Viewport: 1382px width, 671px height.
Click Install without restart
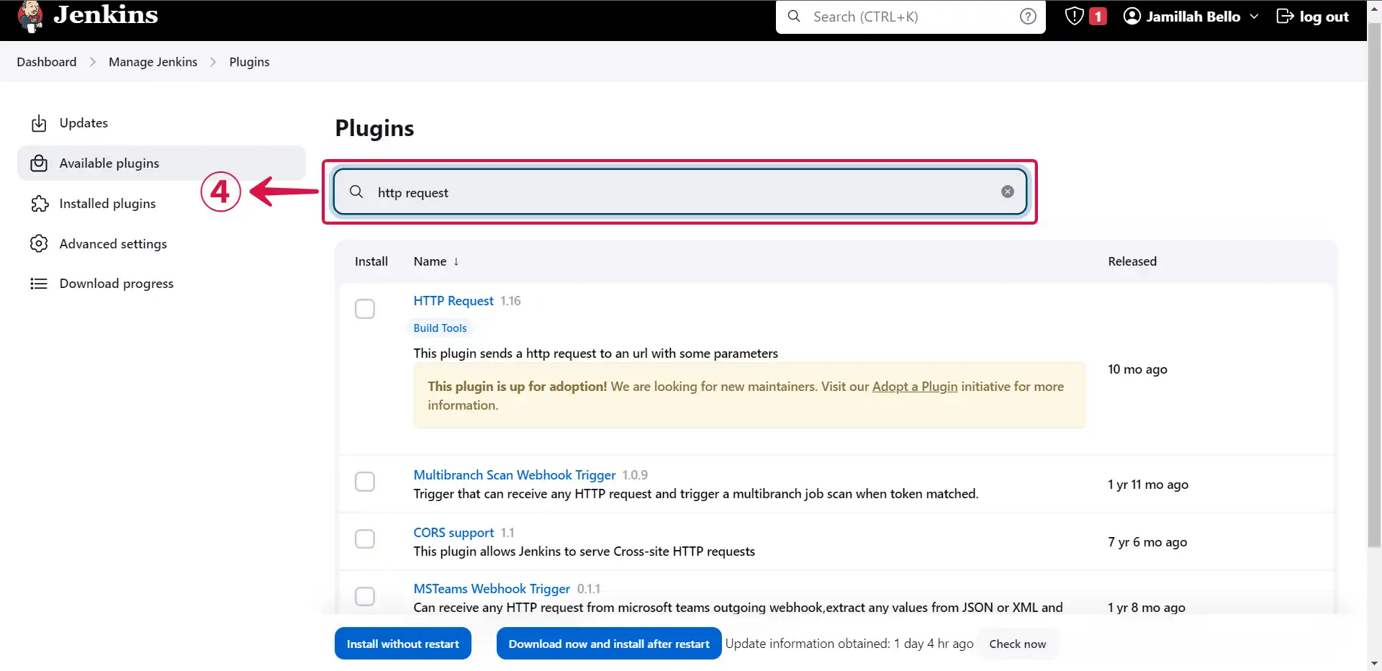pos(403,644)
